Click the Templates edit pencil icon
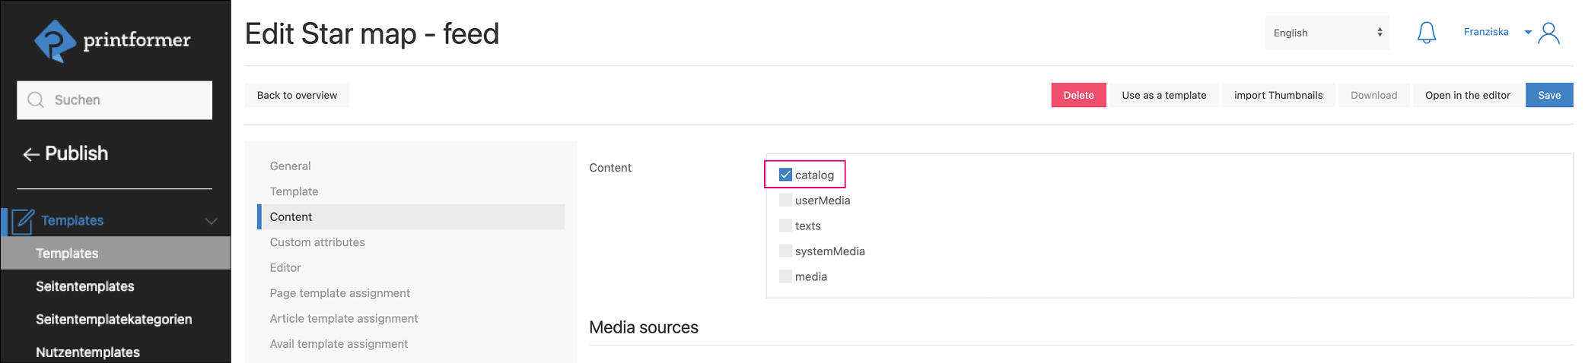 coord(23,221)
